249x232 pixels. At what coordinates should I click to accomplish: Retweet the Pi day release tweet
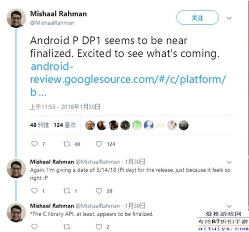(x=67, y=190)
